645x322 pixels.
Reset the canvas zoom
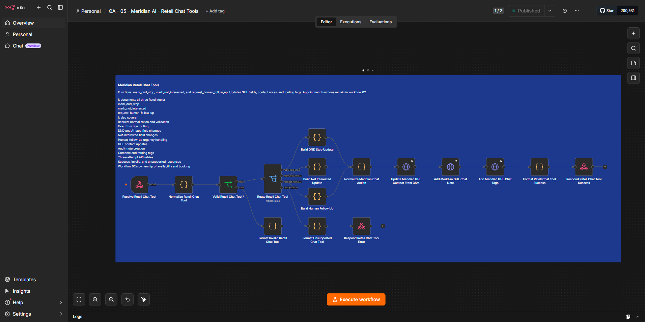click(x=128, y=299)
